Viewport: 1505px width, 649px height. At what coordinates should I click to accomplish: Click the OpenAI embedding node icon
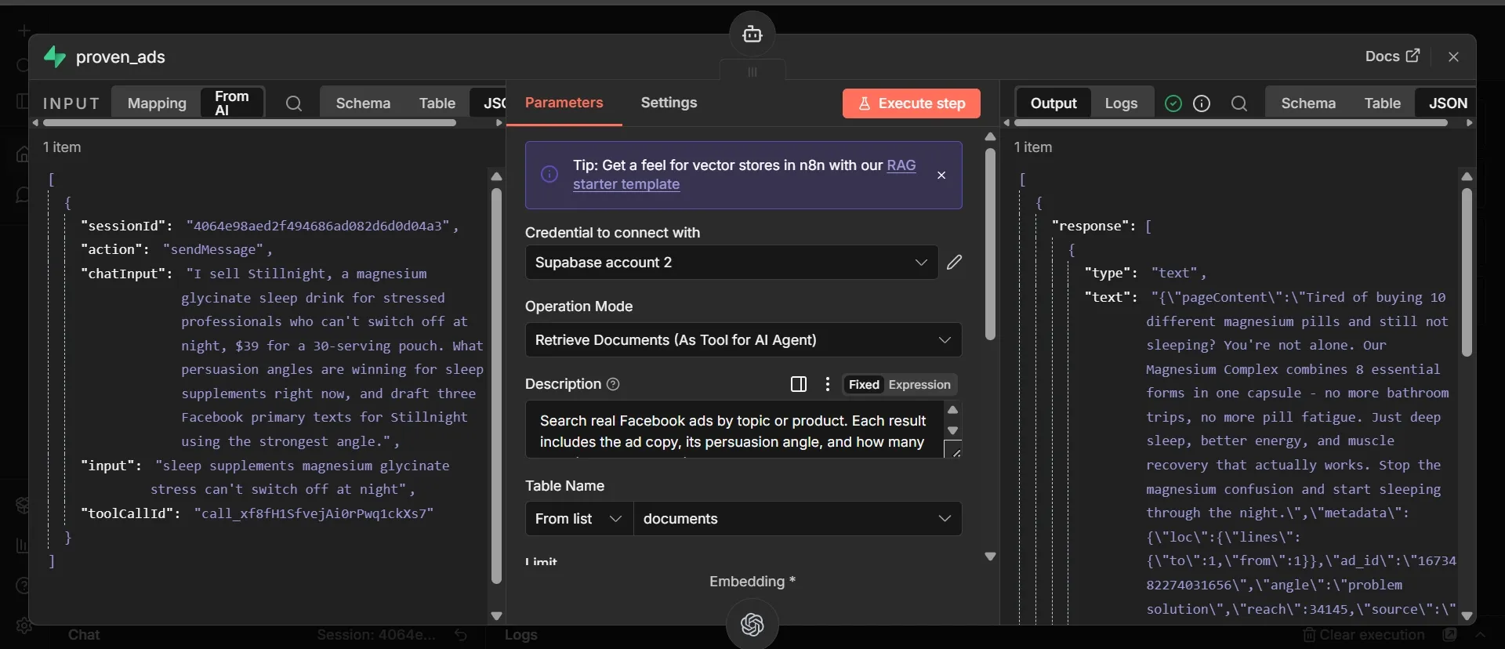point(752,625)
